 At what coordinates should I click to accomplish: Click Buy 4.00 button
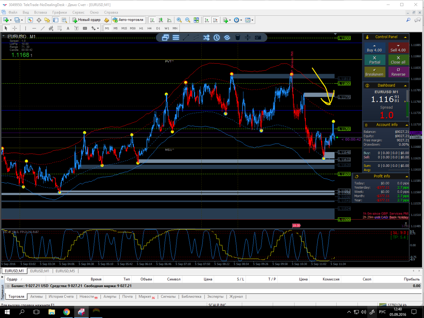pyautogui.click(x=374, y=48)
